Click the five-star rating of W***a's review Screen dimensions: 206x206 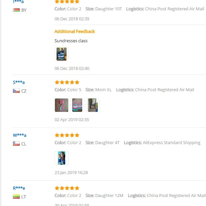67,135
